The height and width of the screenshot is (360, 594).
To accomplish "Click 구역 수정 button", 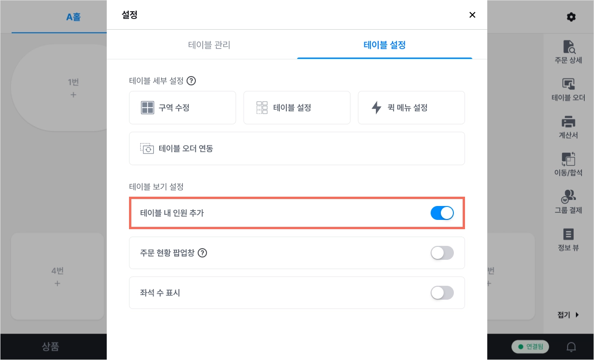I will tap(182, 108).
